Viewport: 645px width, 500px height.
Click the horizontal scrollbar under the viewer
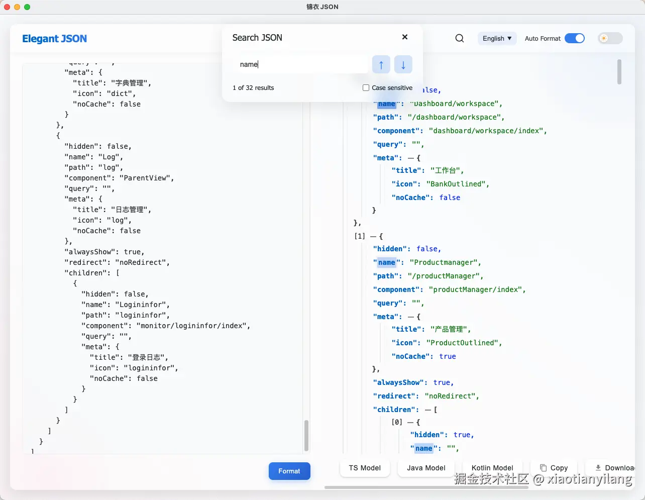(x=426, y=487)
